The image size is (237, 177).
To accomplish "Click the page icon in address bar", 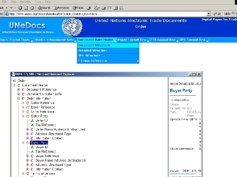I will point(7,14).
